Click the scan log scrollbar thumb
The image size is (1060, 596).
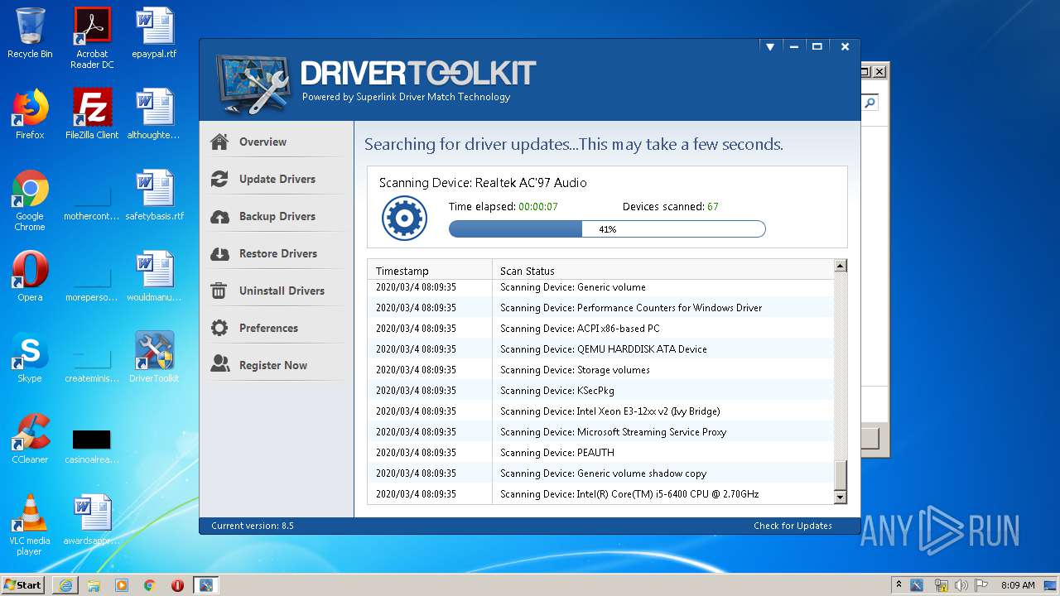point(841,475)
